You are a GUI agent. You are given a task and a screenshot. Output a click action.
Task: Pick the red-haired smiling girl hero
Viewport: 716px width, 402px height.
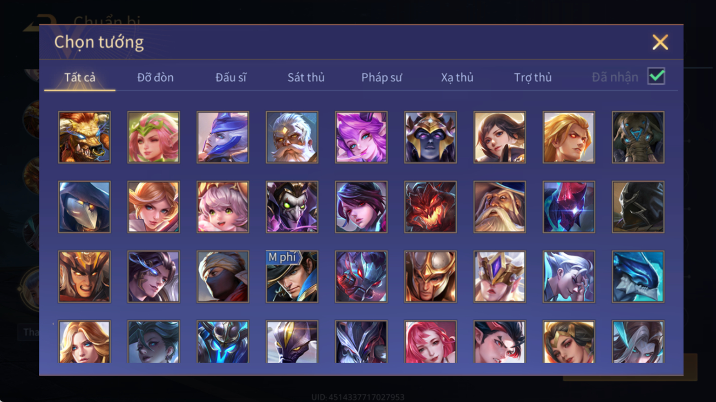point(430,342)
